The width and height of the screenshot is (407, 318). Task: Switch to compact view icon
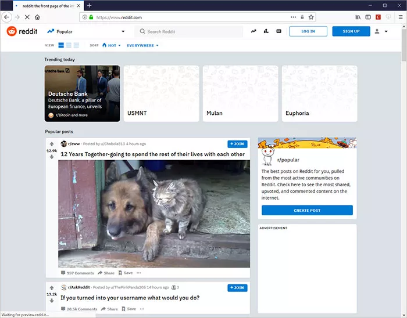[x=76, y=45]
